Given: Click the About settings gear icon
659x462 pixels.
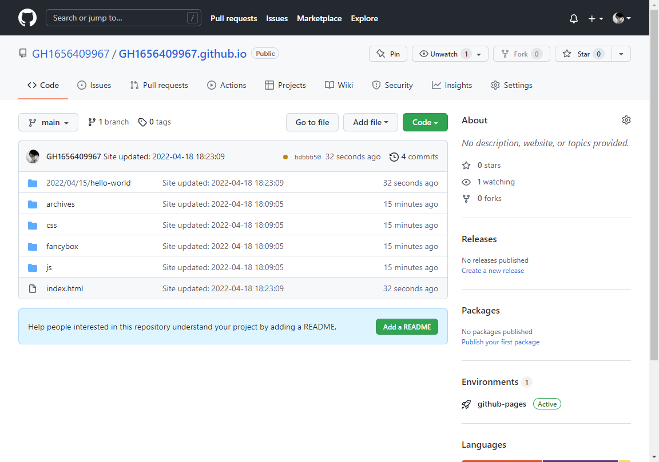Looking at the screenshot, I should click(x=626, y=120).
